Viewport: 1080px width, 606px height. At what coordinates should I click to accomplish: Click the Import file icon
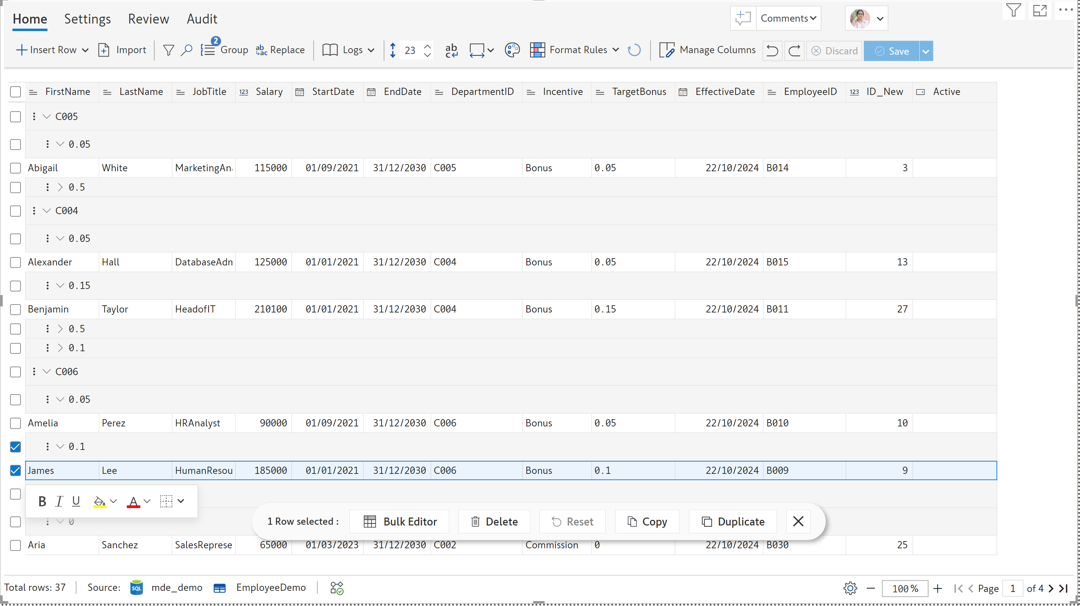pos(104,50)
